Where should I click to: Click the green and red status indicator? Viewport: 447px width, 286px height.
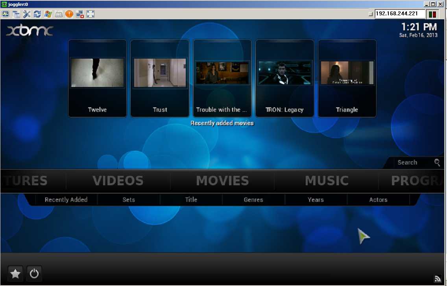432,14
